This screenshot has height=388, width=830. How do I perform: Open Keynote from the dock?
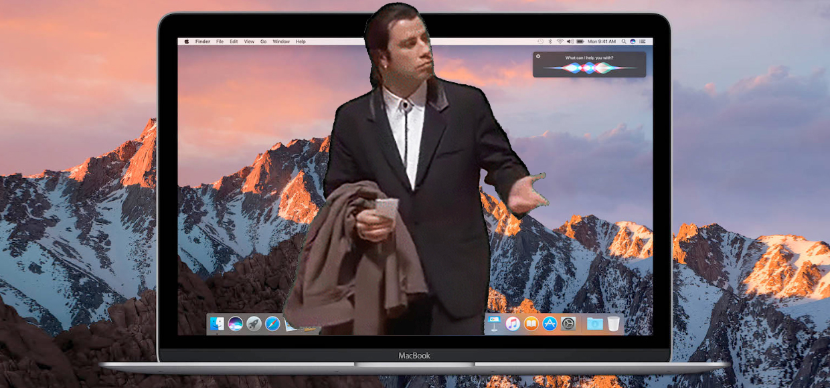coord(494,324)
